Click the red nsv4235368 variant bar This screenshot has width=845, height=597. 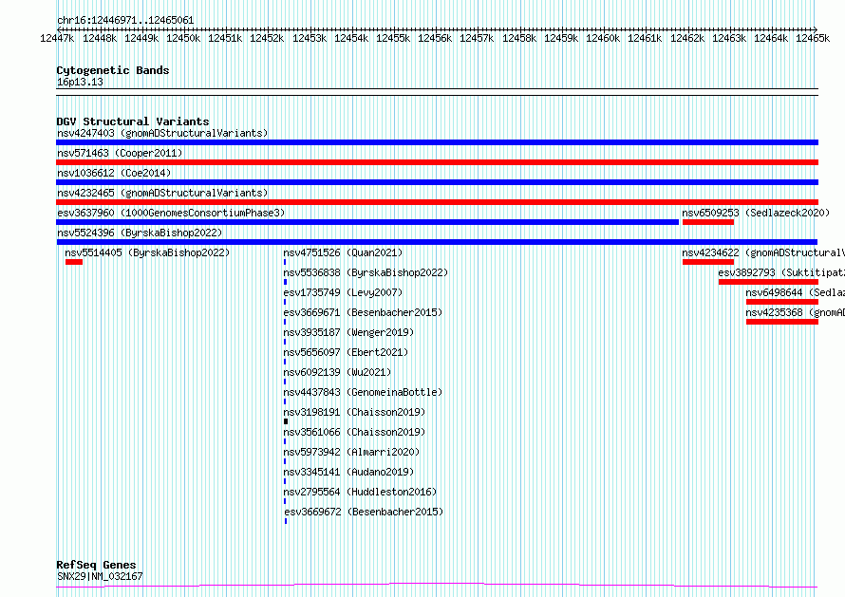tap(782, 322)
